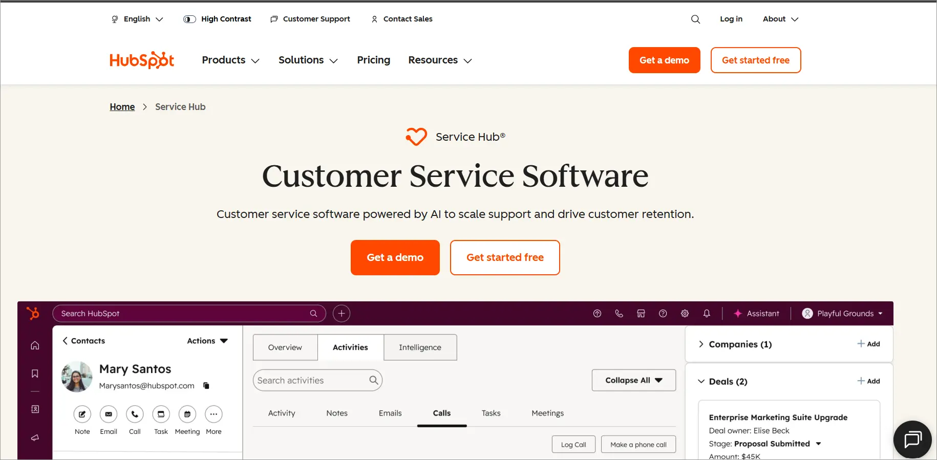The width and height of the screenshot is (937, 460).
Task: Expand the Solutions menu
Action: tap(308, 60)
